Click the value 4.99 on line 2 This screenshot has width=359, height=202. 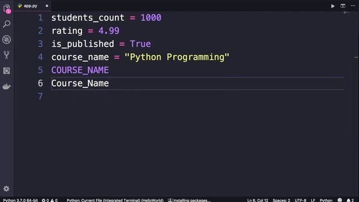(109, 31)
